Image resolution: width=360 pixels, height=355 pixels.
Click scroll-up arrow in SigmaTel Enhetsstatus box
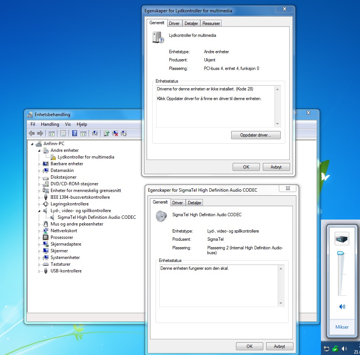tap(281, 269)
